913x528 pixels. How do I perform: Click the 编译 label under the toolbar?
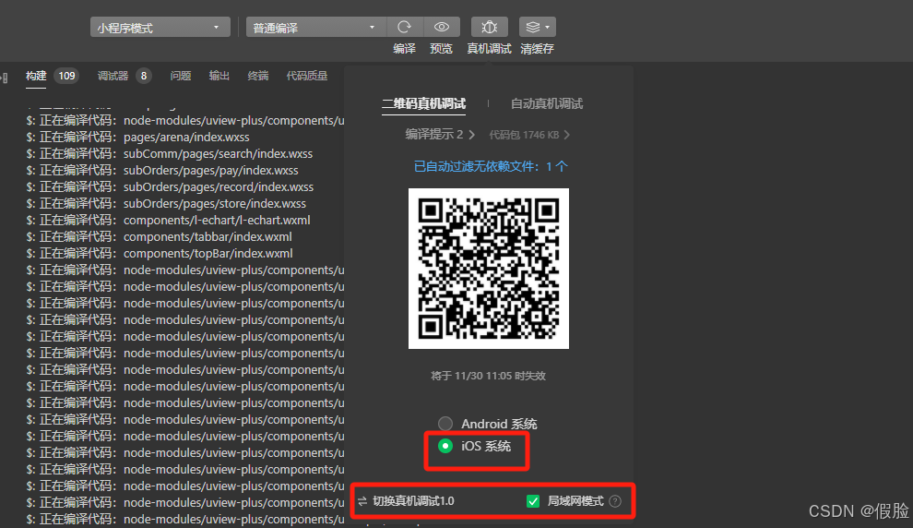(404, 49)
